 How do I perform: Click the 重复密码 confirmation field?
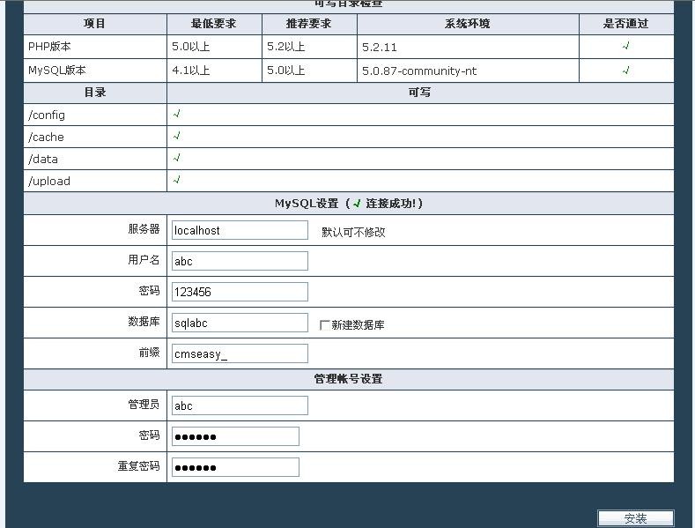tap(235, 467)
